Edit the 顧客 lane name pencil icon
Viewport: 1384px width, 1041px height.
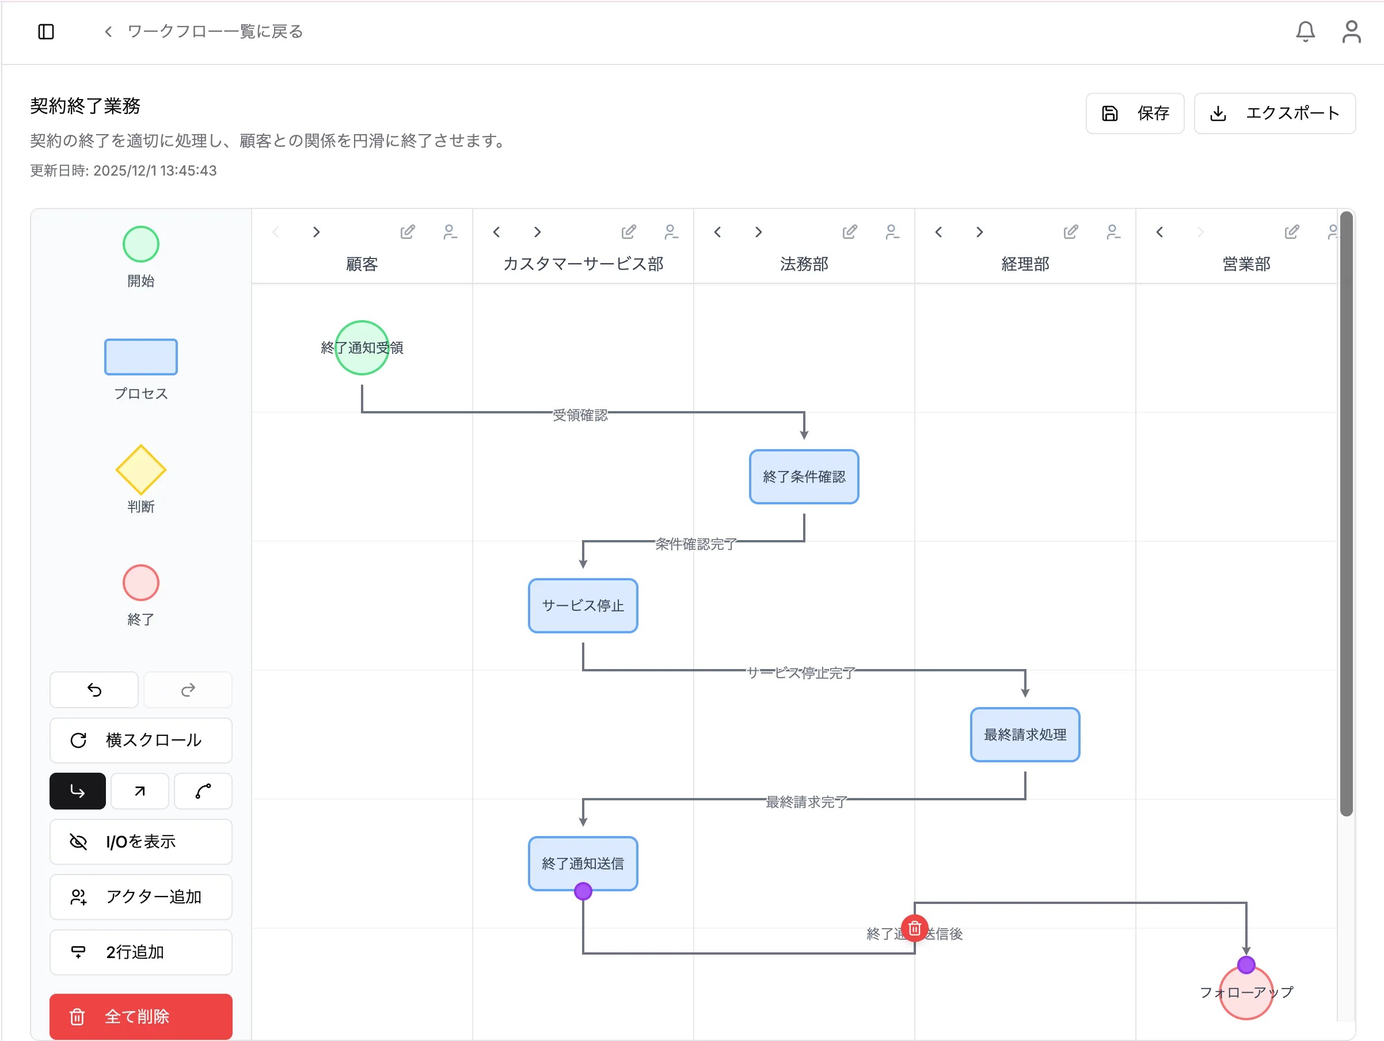(408, 232)
